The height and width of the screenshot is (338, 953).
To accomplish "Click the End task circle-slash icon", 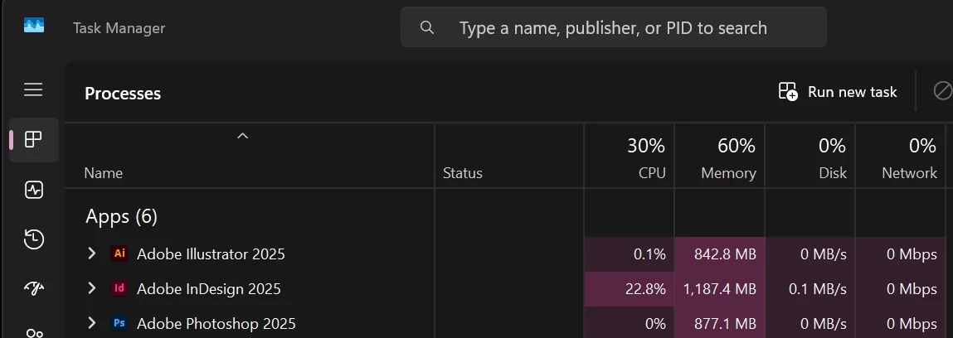I will [x=942, y=91].
